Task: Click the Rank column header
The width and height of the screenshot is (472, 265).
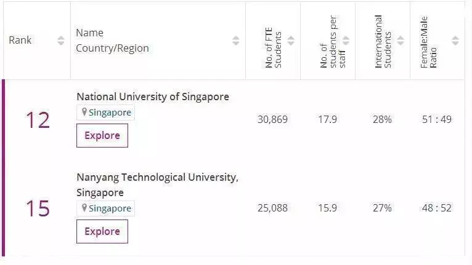Action: [20, 40]
